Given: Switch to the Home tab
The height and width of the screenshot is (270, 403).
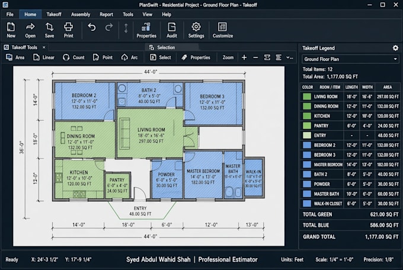Looking at the screenshot, I should click(x=30, y=14).
